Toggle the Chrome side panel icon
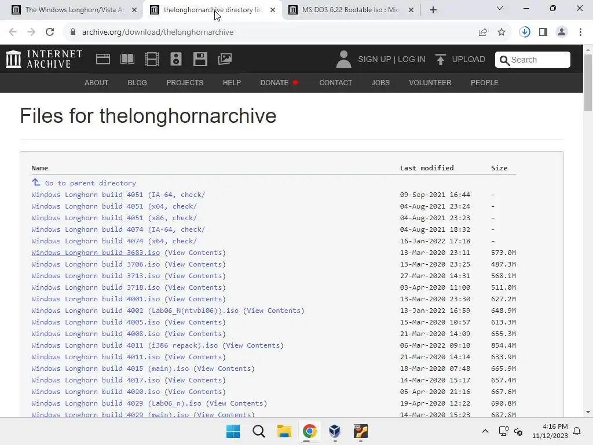Screen dimensions: 593x445 pos(543,32)
